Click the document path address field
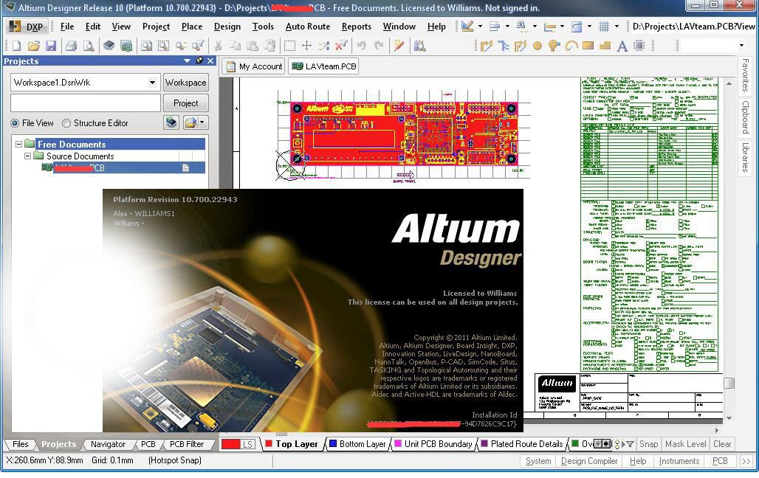The image size is (759, 478). tap(693, 27)
